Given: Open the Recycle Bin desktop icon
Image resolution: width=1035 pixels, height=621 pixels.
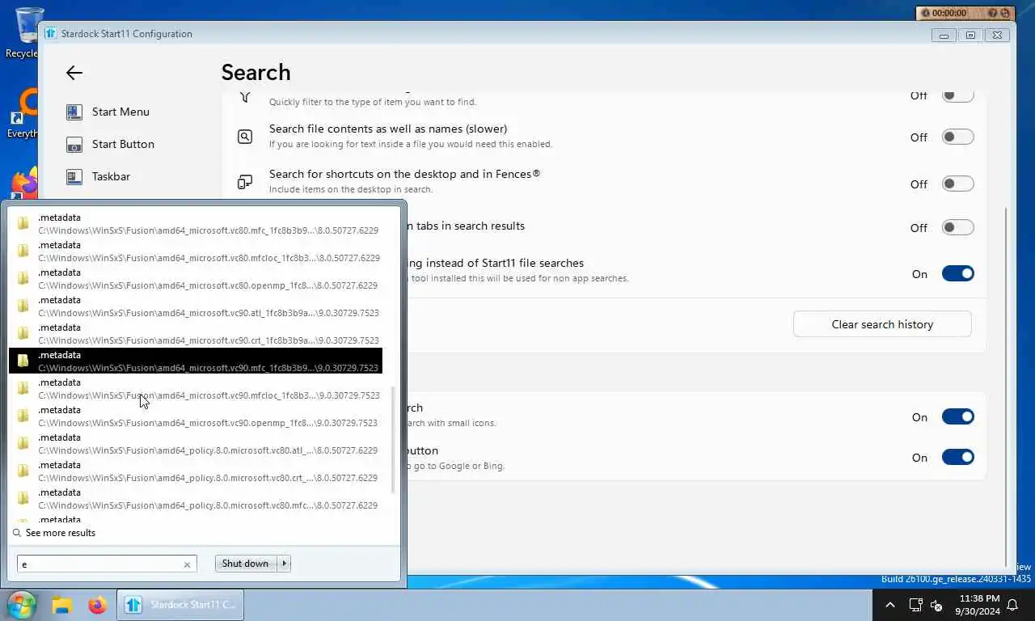Looking at the screenshot, I should (22, 32).
